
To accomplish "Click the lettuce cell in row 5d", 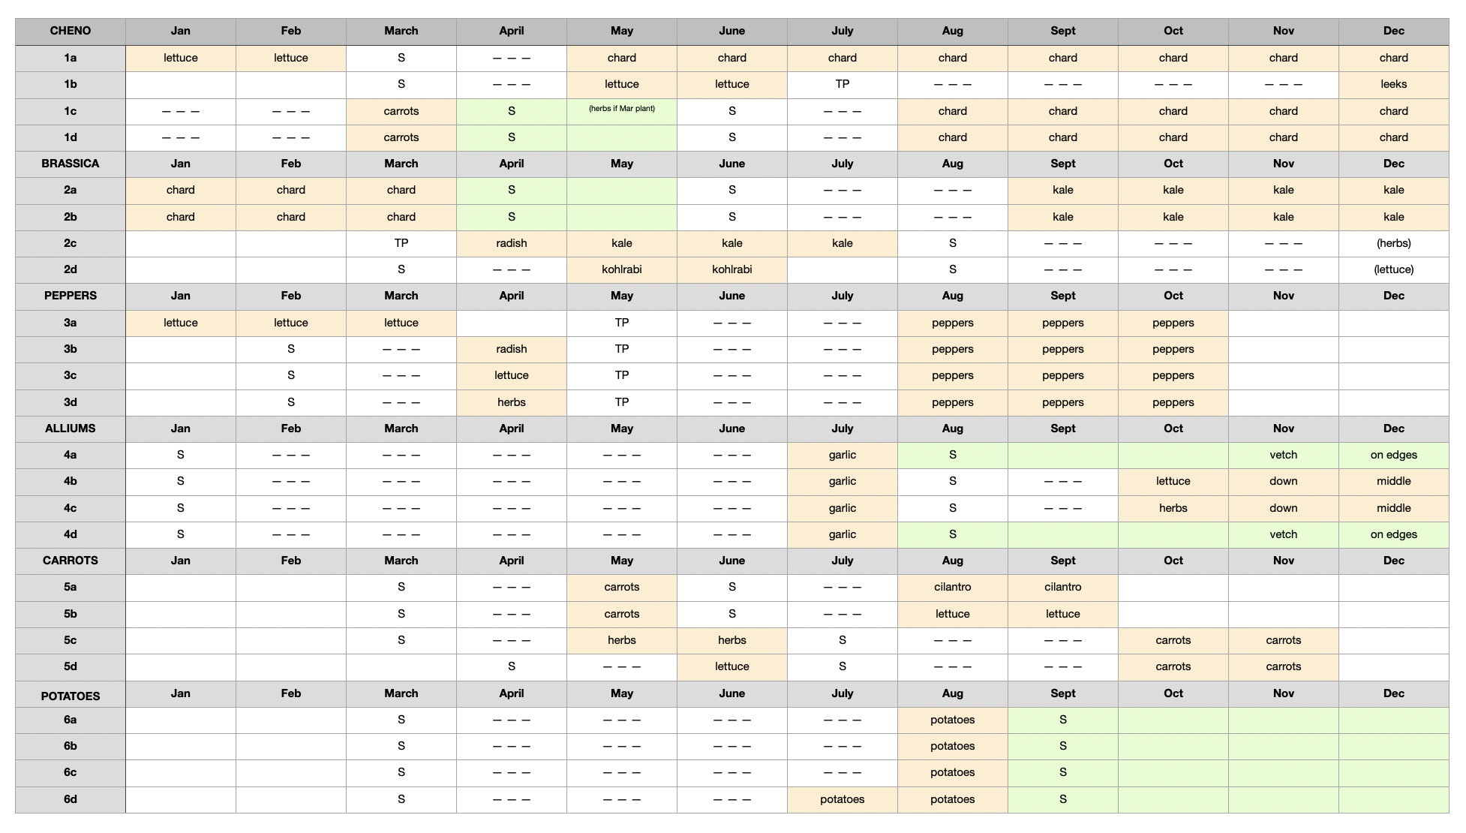I will point(731,666).
